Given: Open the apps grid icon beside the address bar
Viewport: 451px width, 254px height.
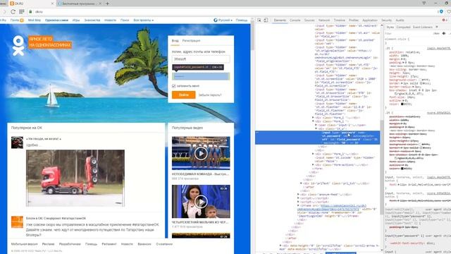Looking at the screenshot, I should click(22, 11).
